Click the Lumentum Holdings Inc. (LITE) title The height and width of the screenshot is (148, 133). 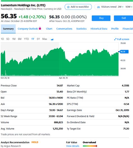pyautogui.click(x=23, y=5)
